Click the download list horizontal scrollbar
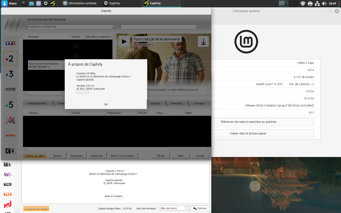Screen dimensions: 341x213 pos(117,149)
